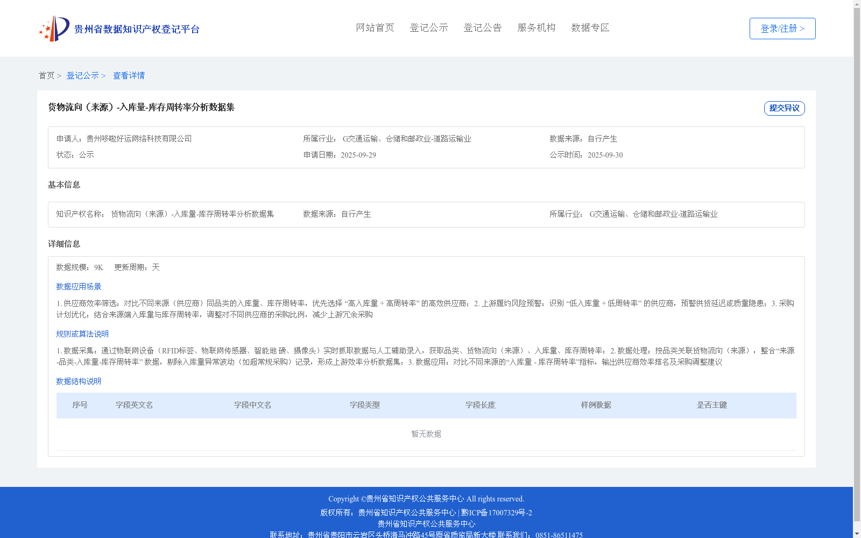Click the page vertical scrollbar
Screen dimensions: 861x538
click(x=857, y=264)
